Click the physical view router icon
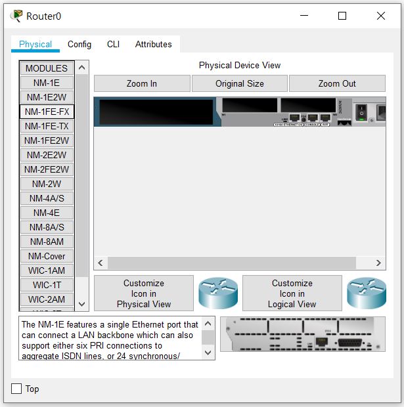The image size is (404, 407). pos(218,293)
